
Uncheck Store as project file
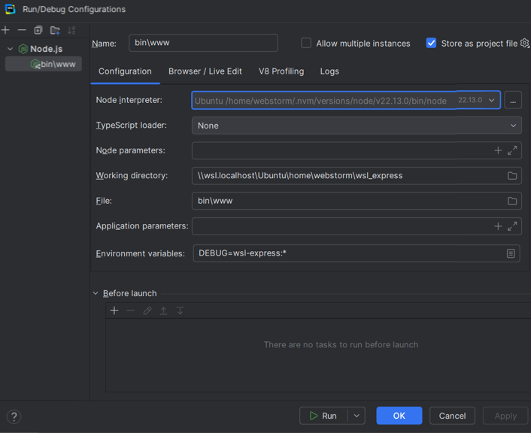(431, 43)
